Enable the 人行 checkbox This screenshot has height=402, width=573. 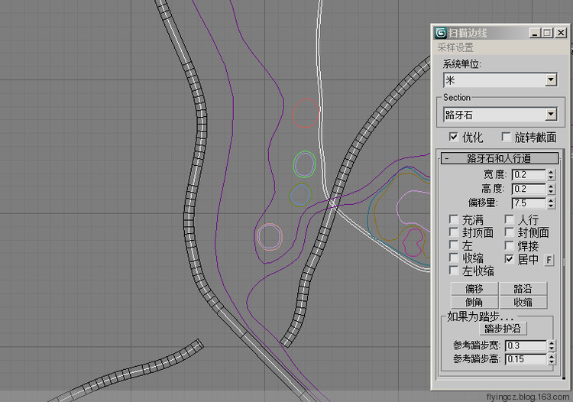click(509, 219)
